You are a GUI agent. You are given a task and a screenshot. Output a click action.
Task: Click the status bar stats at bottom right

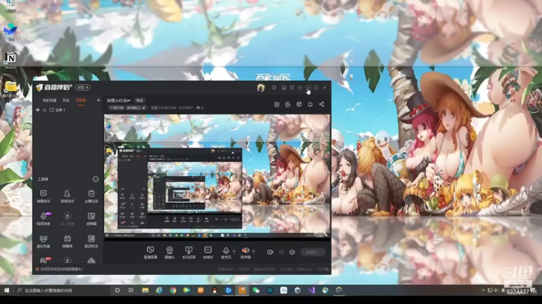[x=273, y=269]
